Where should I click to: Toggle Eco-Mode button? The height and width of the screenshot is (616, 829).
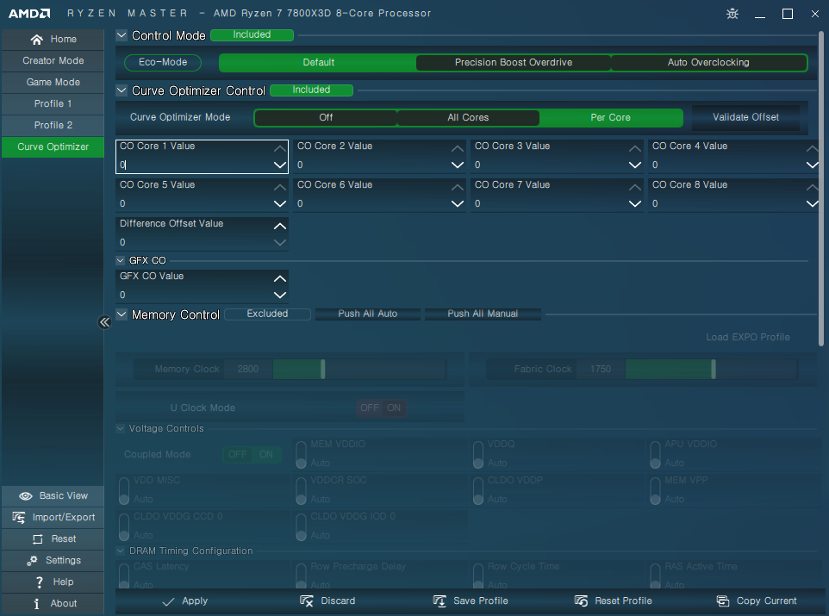(x=163, y=62)
